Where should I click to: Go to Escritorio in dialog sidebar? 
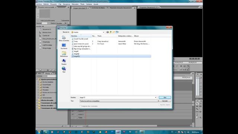click(x=64, y=46)
